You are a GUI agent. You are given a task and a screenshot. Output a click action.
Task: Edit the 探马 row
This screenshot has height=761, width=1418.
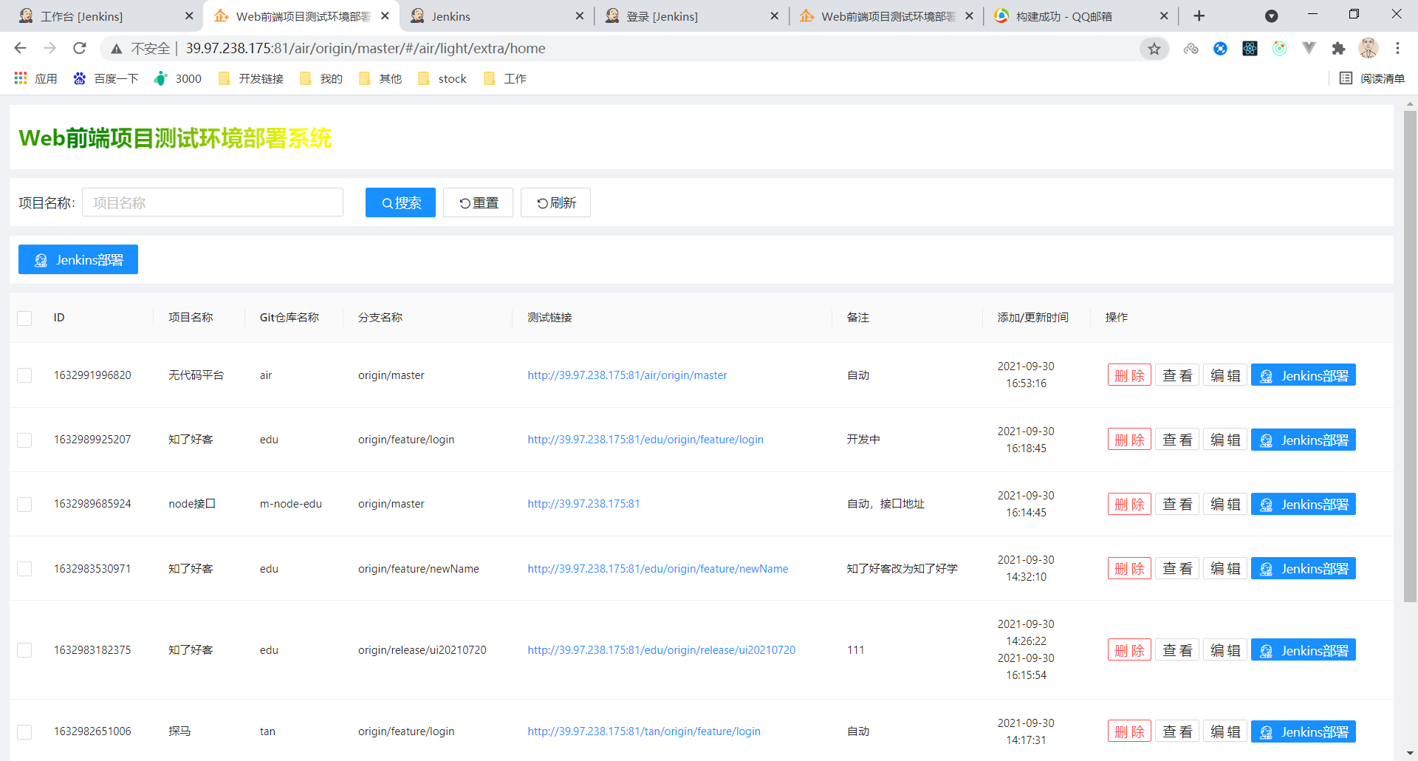point(1225,731)
